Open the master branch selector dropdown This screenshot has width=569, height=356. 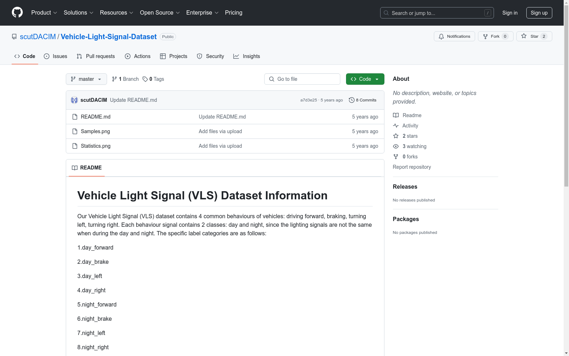pyautogui.click(x=86, y=79)
